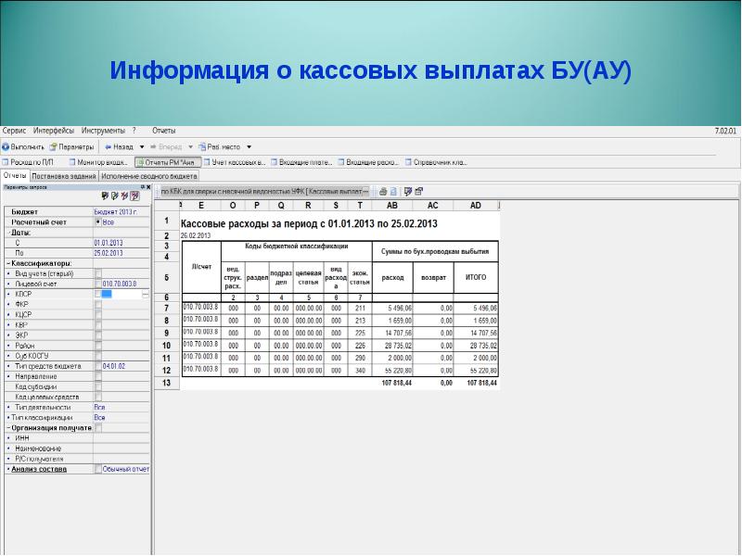Click the first icon in query parameters toolbar
This screenshot has width=742, height=556.
coord(104,196)
